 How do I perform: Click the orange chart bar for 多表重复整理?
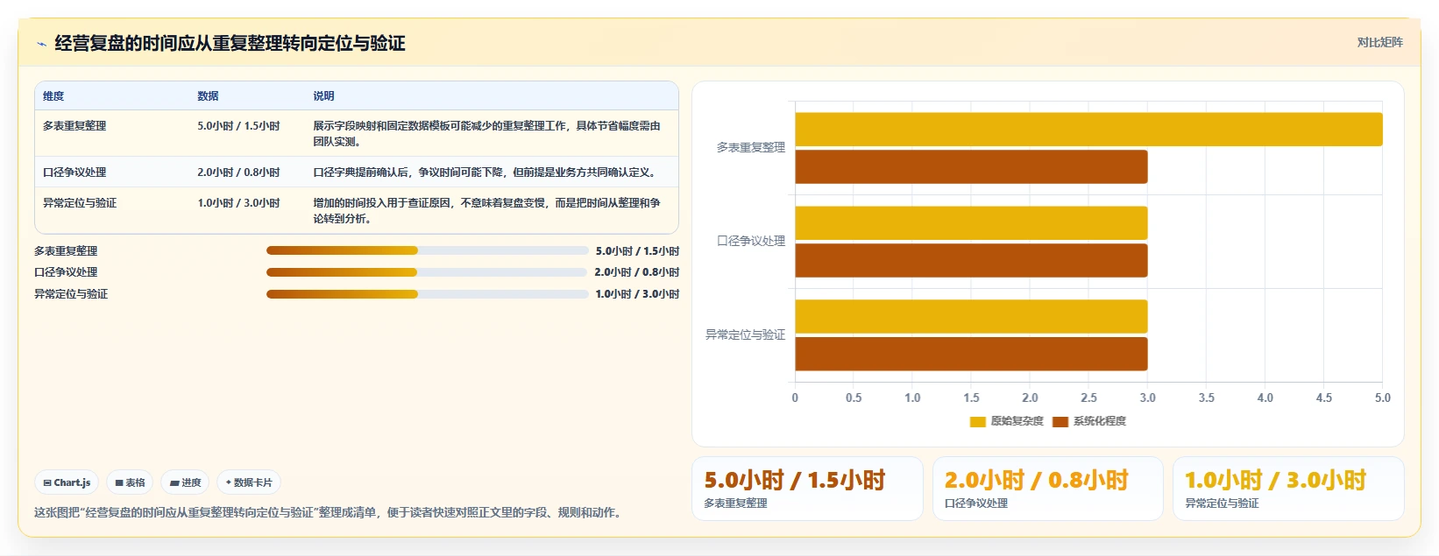(x=971, y=166)
